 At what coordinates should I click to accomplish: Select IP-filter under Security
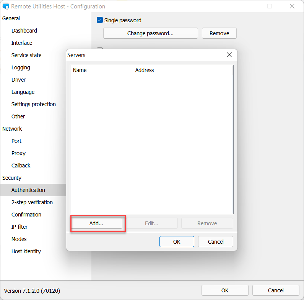(x=20, y=227)
